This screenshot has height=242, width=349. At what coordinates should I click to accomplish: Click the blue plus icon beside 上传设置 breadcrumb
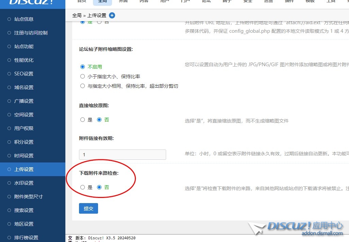[112, 15]
